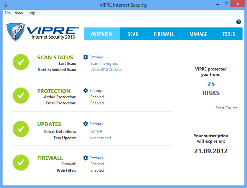
Task: Switch to the Tools tab
Action: click(229, 34)
